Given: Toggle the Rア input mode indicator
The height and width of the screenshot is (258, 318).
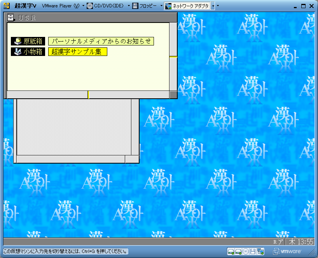Looking at the screenshot, I should tap(278, 242).
